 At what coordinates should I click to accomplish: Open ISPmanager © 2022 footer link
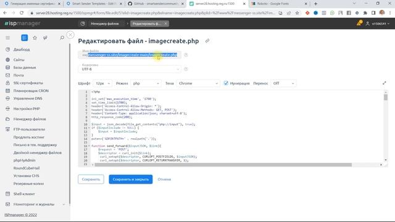pyautogui.click(x=20, y=215)
